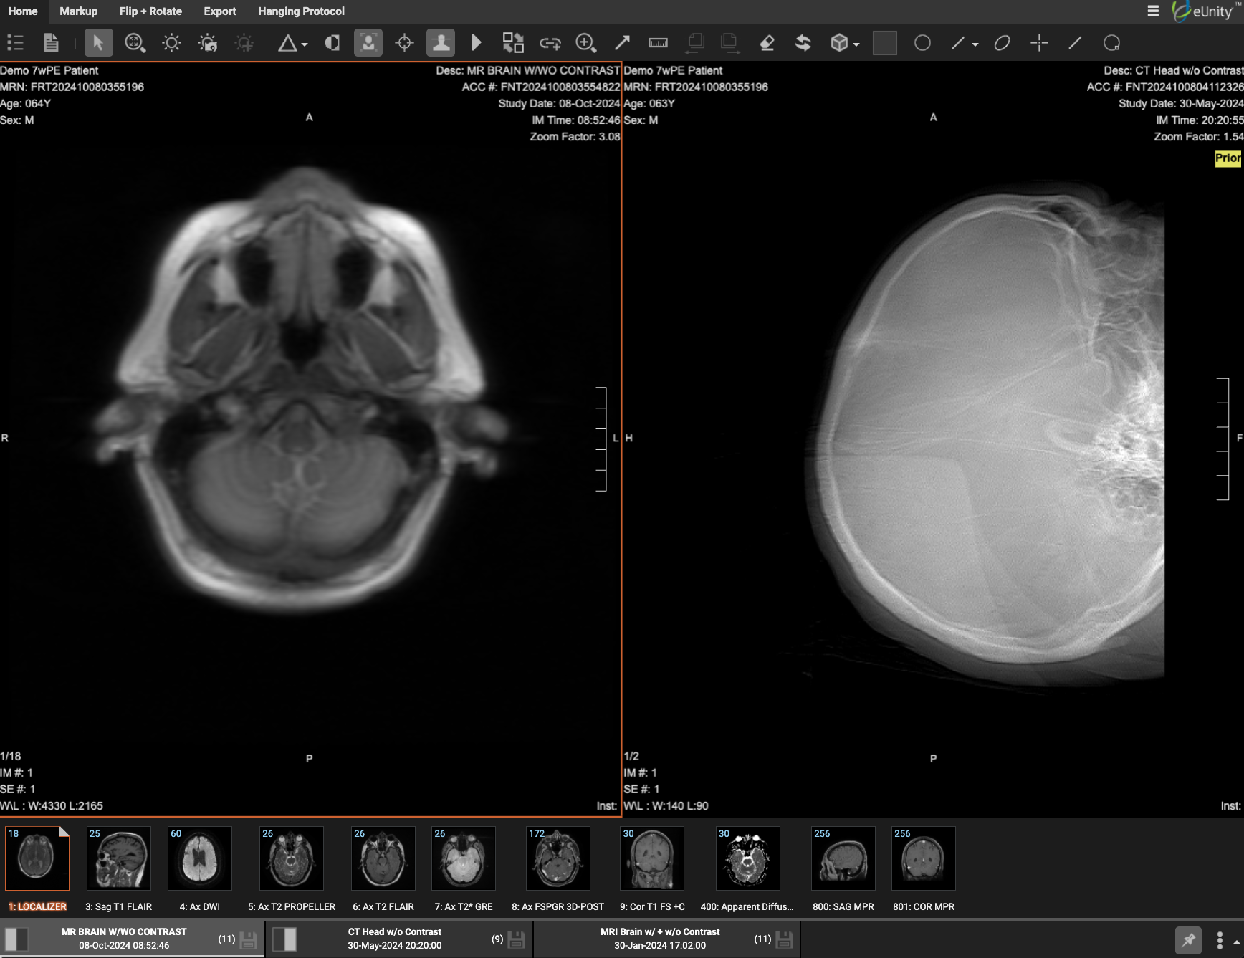Switch to the Markup tab
This screenshot has width=1244, height=958.
78,11
